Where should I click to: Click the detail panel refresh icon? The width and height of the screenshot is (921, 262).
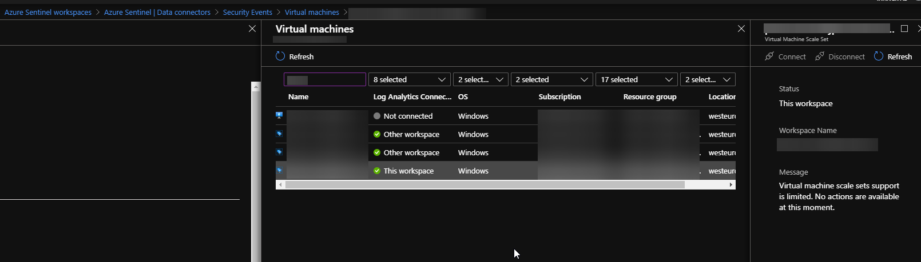[879, 56]
